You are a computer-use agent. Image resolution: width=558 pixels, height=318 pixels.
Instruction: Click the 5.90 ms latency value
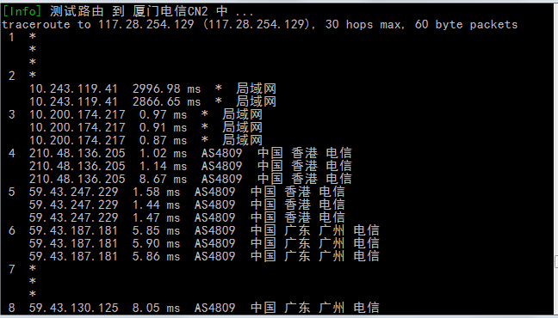156,243
